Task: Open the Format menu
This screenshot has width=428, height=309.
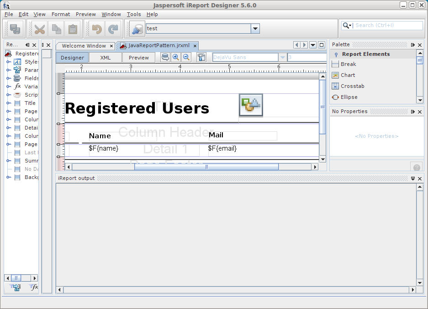Action: point(61,14)
